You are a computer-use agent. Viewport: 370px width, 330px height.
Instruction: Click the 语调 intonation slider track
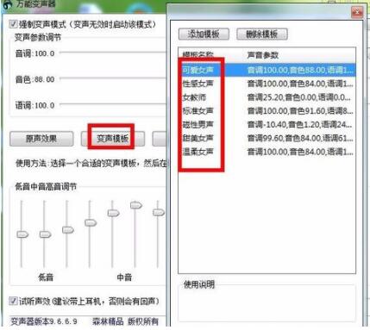click(x=113, y=104)
